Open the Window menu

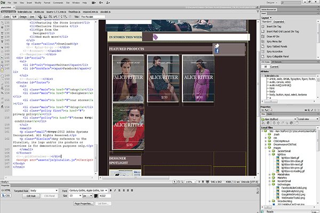tap(76, 3)
